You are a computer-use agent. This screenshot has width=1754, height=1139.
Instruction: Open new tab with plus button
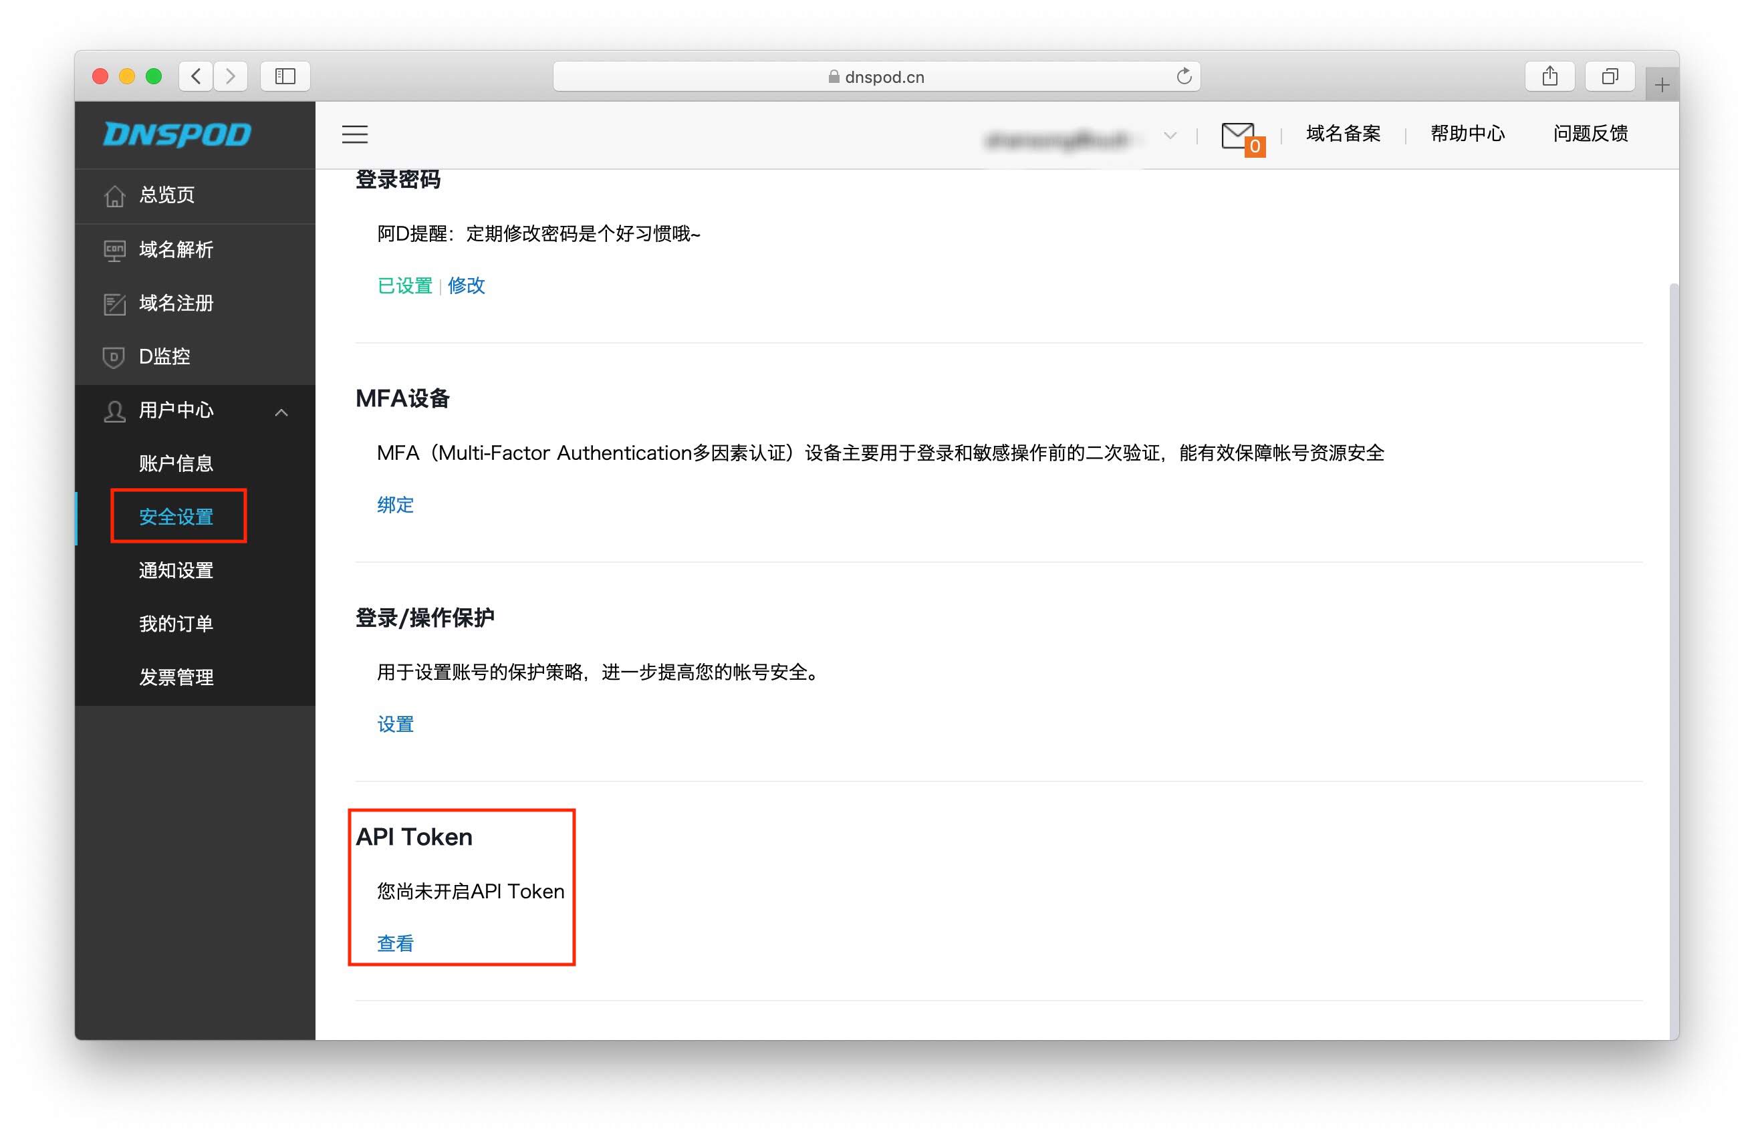click(1661, 86)
